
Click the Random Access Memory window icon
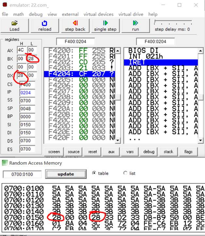click(x=5, y=163)
